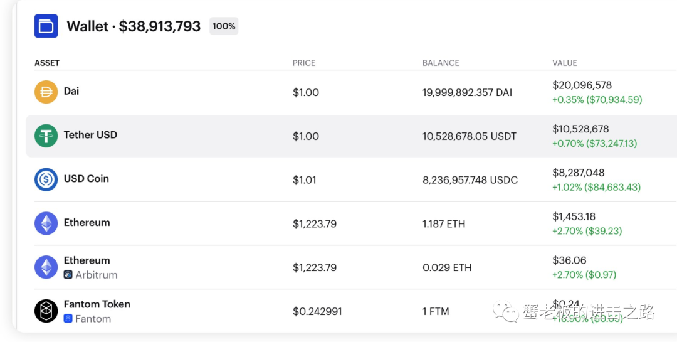Click the Tether USD price $1.00
Viewport: 677px width, 342px height.
[x=306, y=137]
